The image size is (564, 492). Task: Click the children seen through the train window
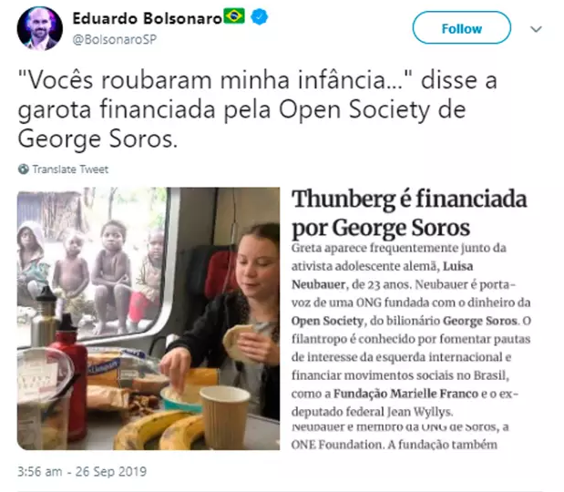[92, 273]
